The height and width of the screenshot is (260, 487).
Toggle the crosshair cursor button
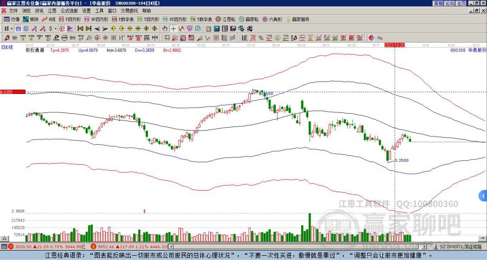(173, 29)
